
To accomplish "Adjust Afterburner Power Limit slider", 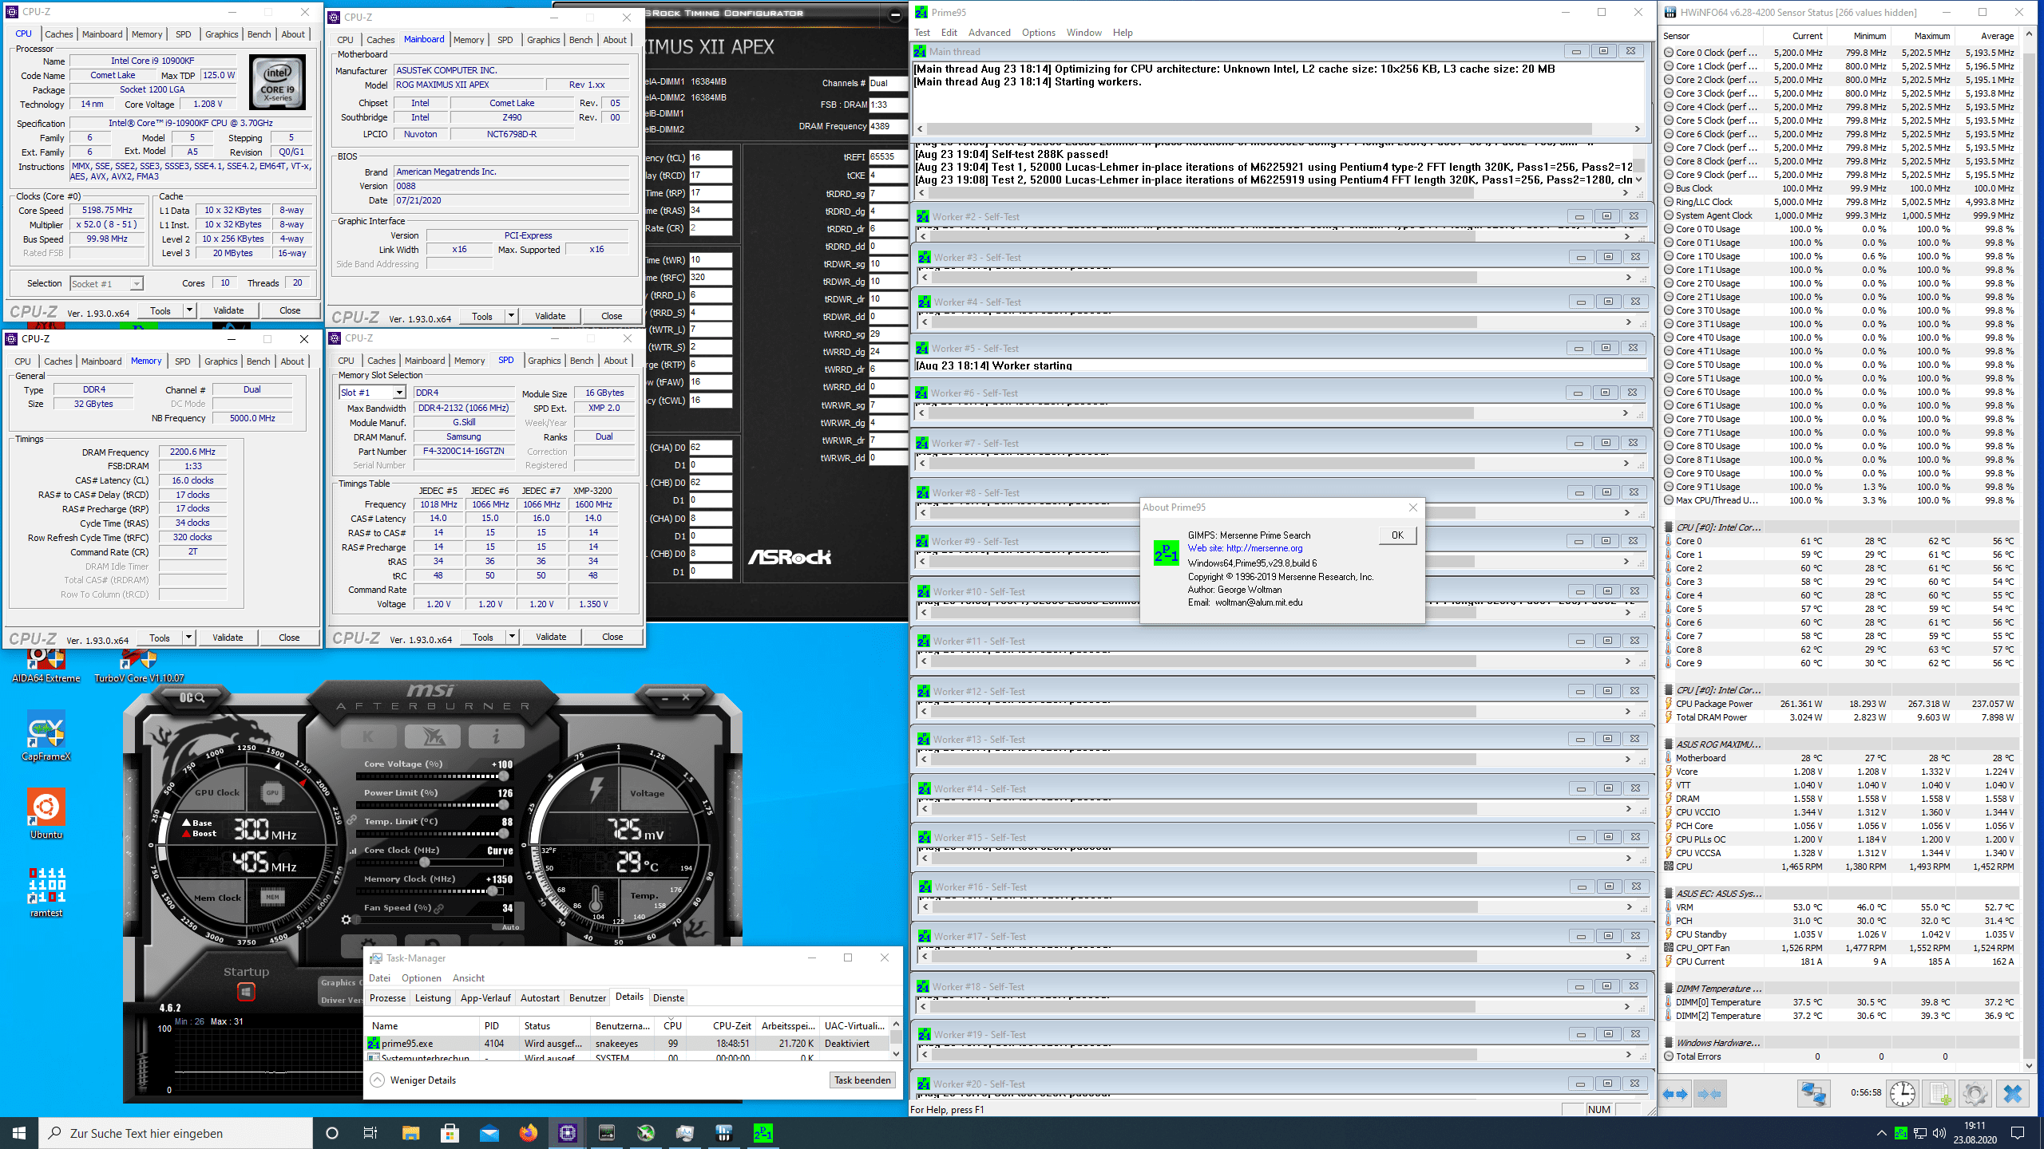I will [x=435, y=805].
